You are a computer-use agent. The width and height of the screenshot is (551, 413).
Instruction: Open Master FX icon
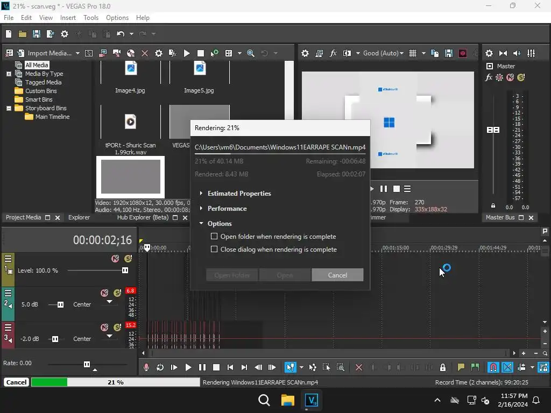489,77
